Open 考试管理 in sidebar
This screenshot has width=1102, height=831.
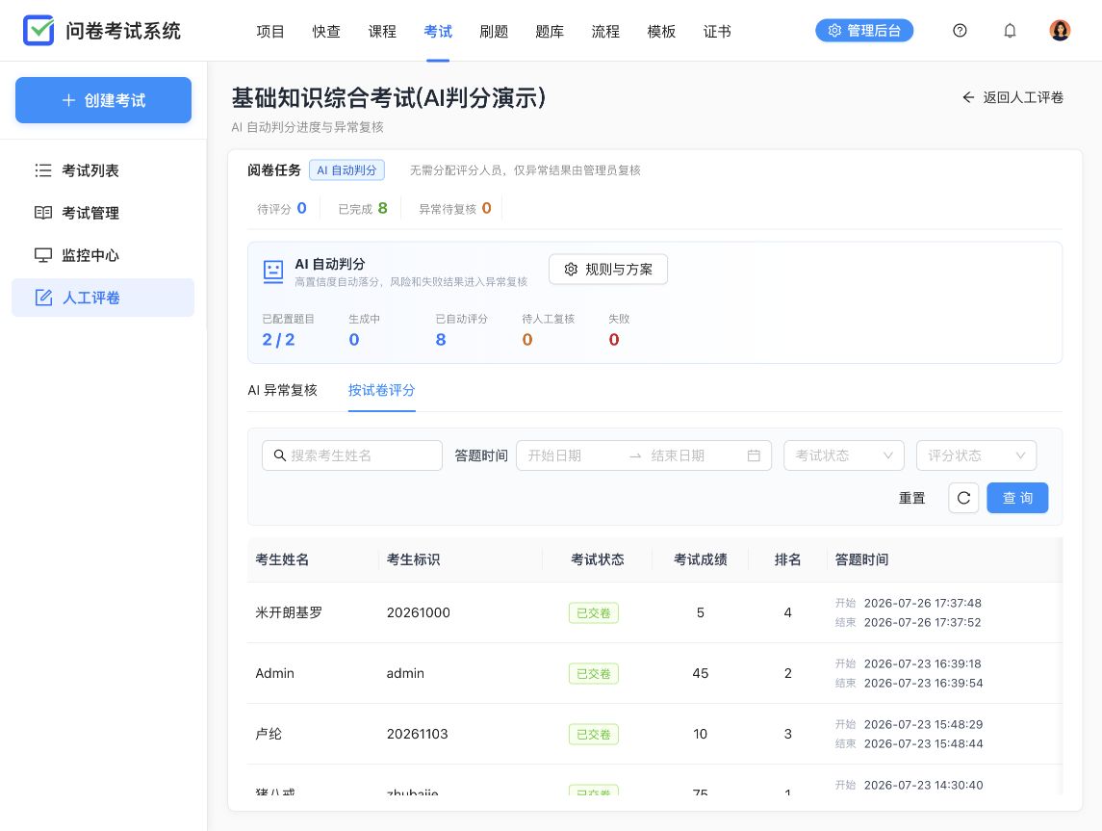tap(103, 212)
